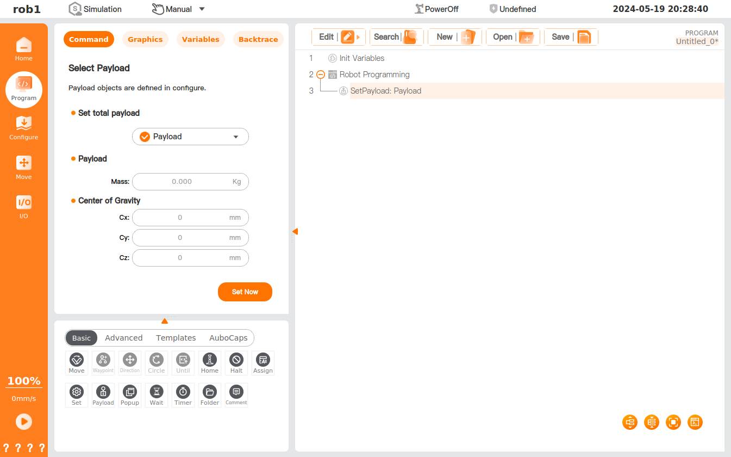731x457 pixels.
Task: Click the Save program button
Action: [571, 37]
